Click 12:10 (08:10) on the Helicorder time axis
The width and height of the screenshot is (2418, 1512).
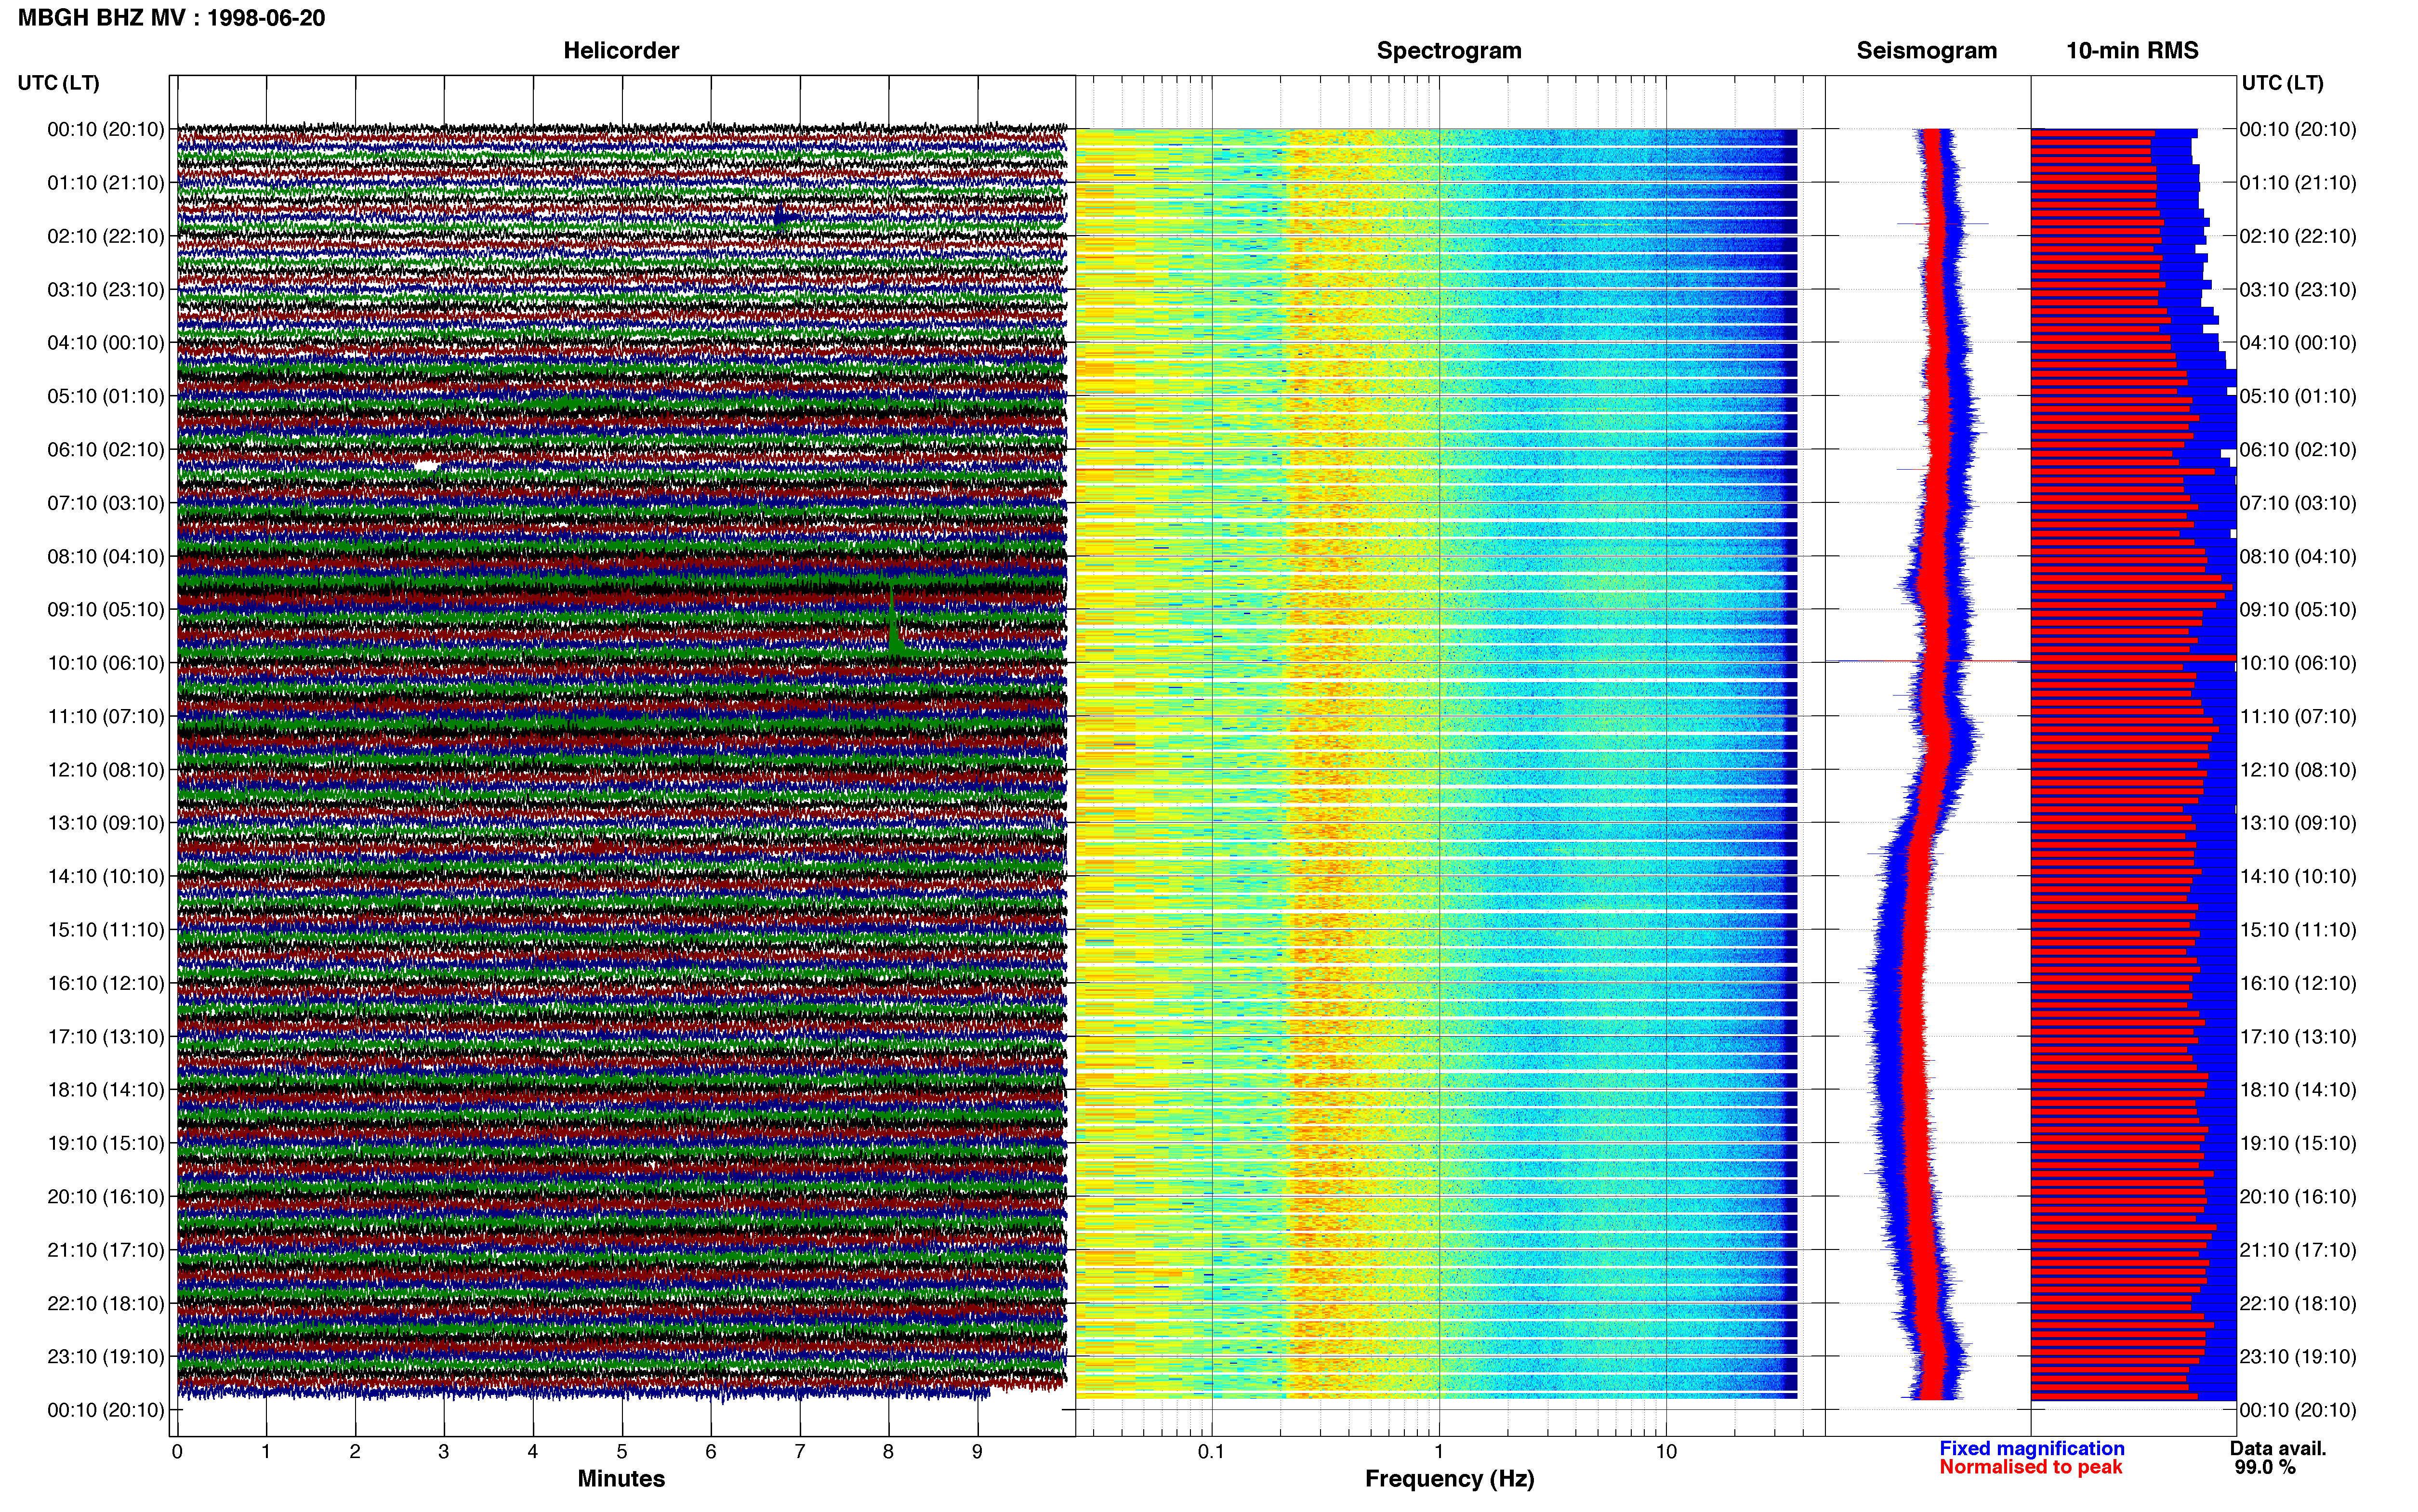point(106,770)
